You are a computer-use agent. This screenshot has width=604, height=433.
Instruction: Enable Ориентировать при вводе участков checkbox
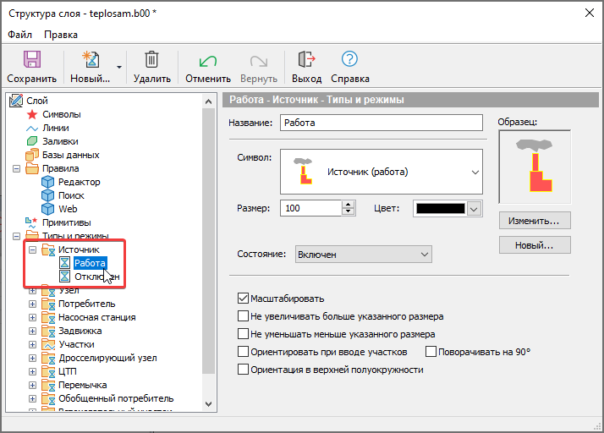(244, 352)
